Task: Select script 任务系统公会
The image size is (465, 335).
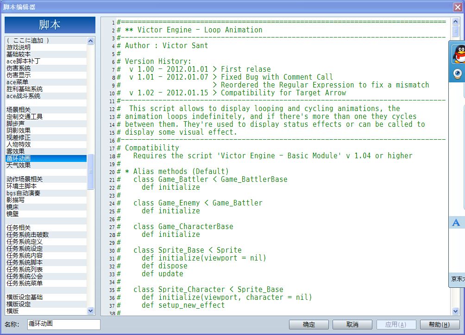Action: 46,276
